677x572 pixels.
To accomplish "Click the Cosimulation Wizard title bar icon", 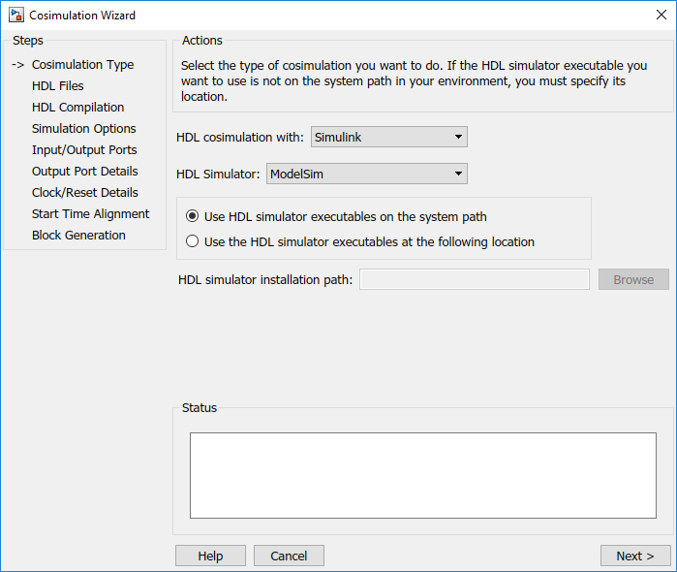I will [15, 16].
